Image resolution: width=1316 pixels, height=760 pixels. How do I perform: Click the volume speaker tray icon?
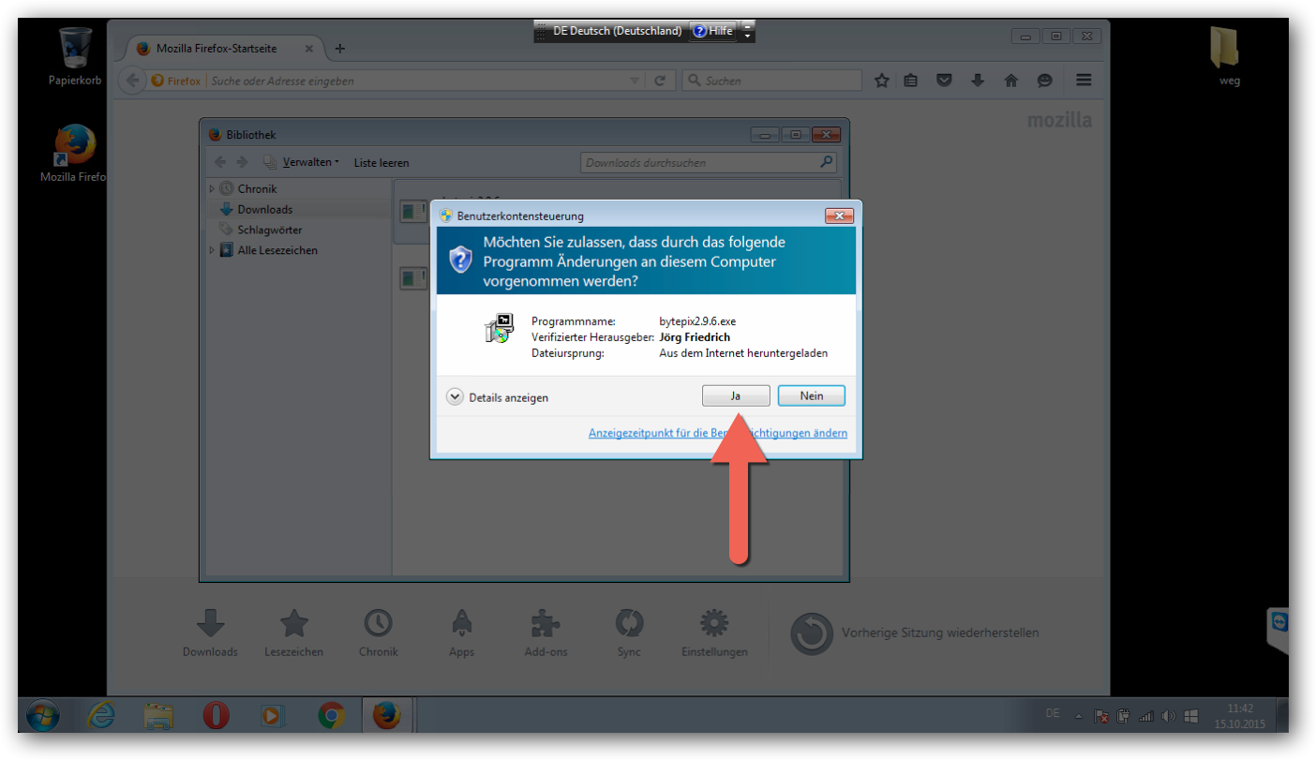[1167, 717]
